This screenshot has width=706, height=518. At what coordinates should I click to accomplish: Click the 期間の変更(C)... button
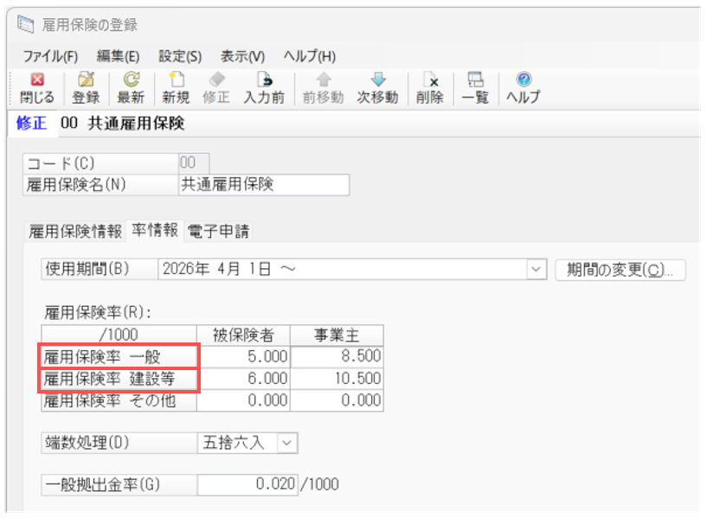(x=620, y=270)
